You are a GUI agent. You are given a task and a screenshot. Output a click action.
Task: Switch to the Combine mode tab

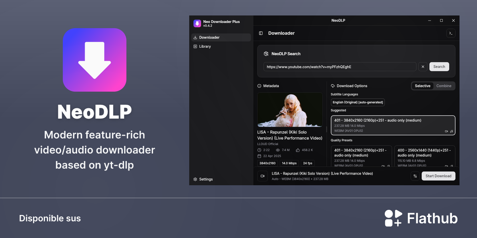point(444,86)
